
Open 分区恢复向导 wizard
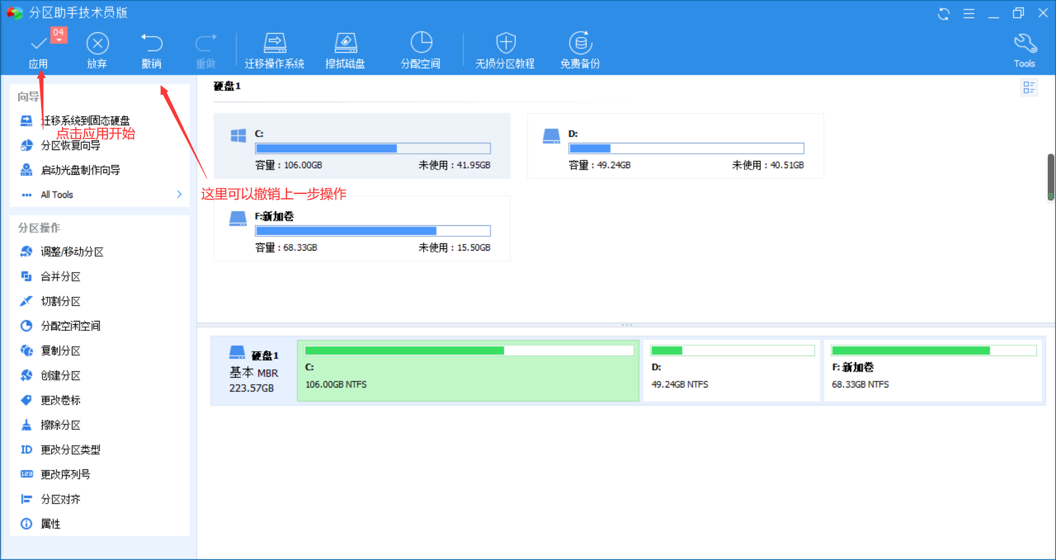click(70, 145)
